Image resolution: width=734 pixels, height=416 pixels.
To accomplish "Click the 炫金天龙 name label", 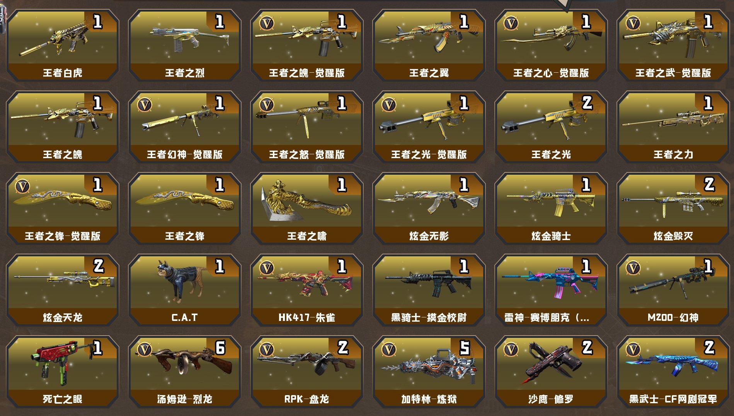I will [63, 318].
